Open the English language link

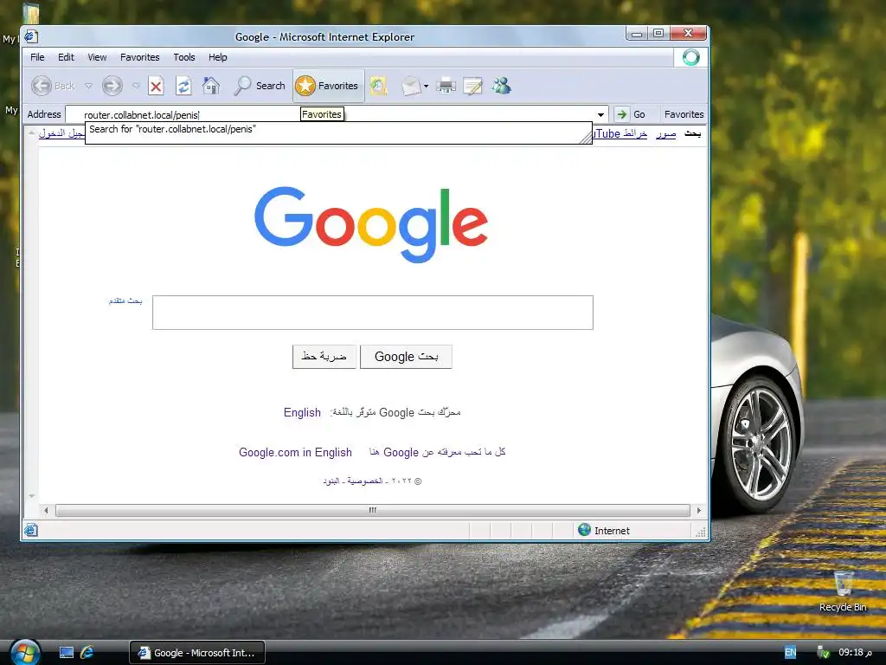(302, 412)
